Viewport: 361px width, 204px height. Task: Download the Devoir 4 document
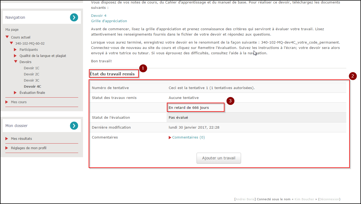click(99, 16)
